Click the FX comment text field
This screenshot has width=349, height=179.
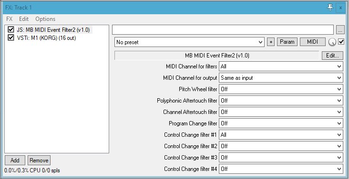[223, 30]
